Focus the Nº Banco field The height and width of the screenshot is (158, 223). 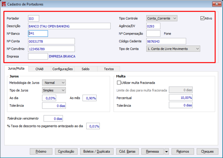[38, 33]
